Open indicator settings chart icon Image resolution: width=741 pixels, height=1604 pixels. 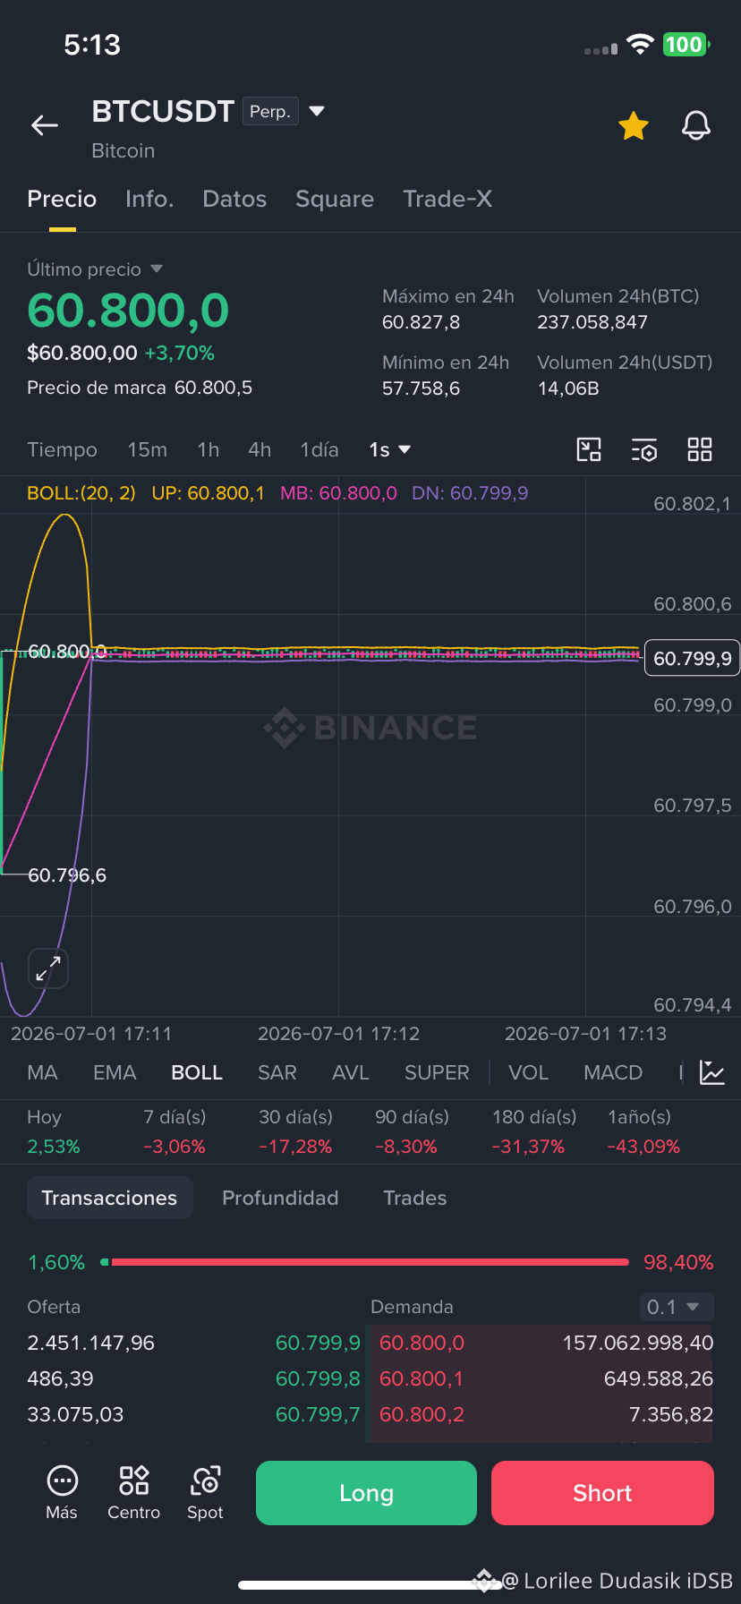(712, 1072)
